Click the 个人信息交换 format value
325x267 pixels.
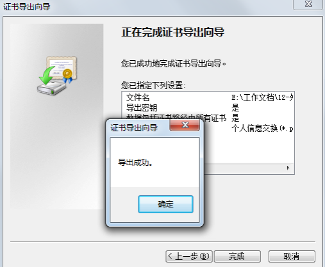point(262,128)
